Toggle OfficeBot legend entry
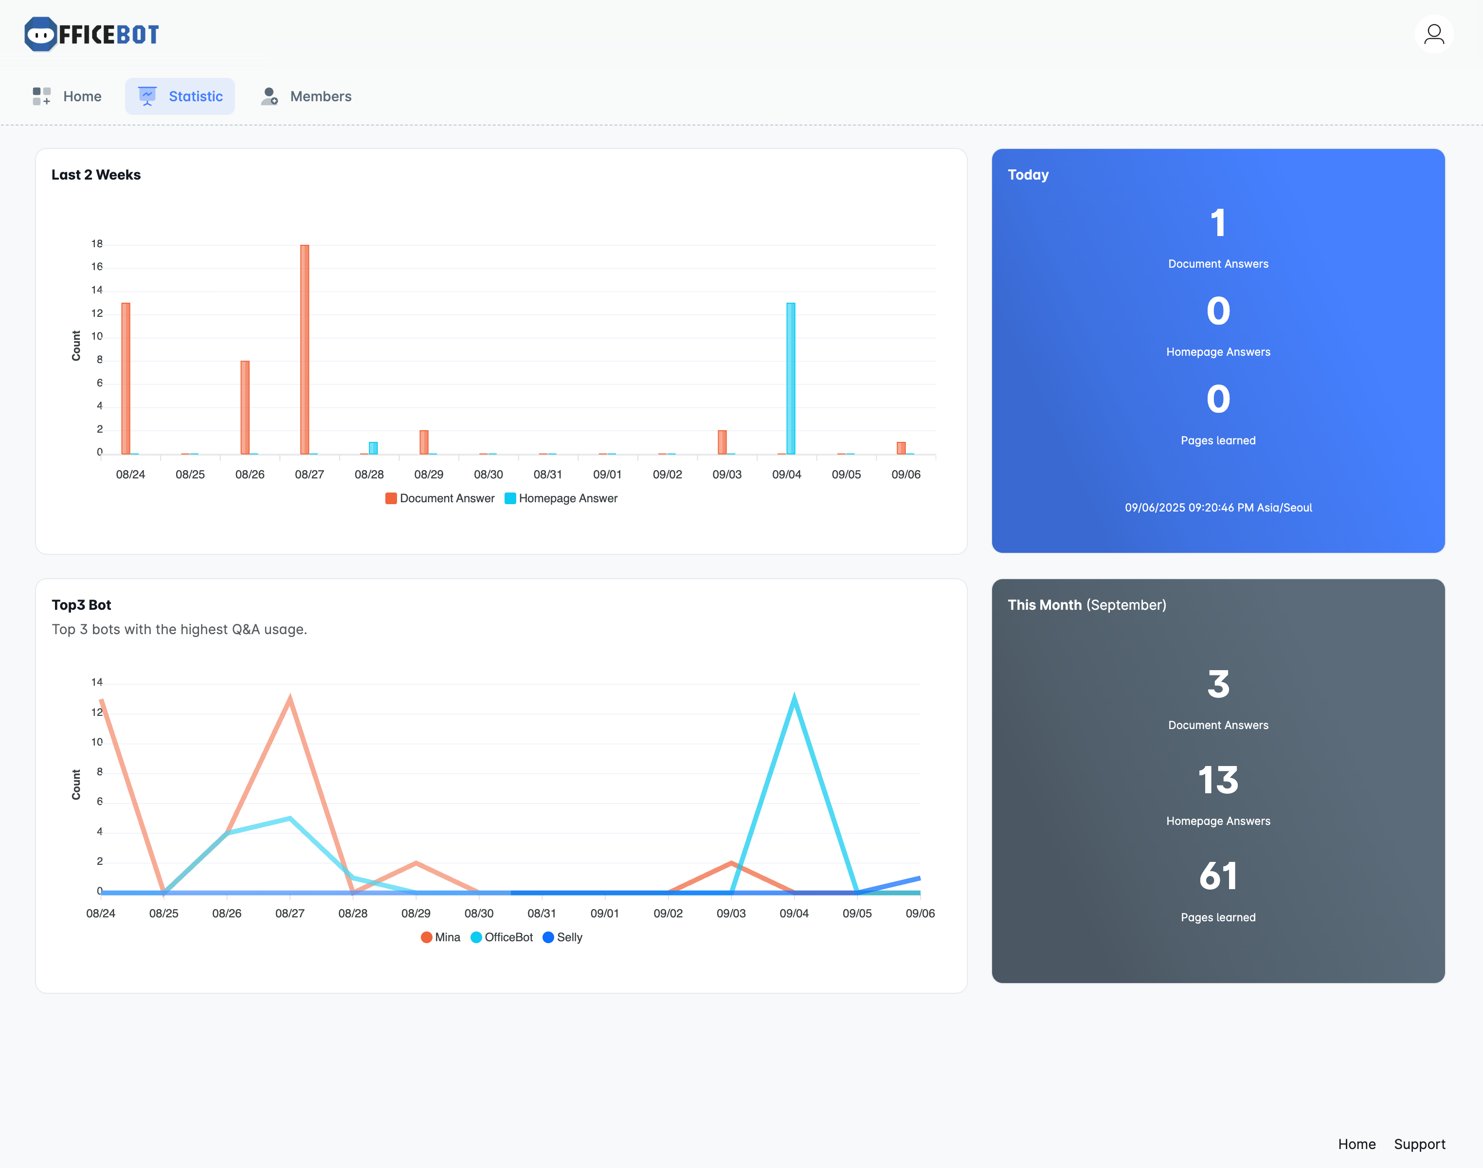The image size is (1483, 1168). [508, 937]
